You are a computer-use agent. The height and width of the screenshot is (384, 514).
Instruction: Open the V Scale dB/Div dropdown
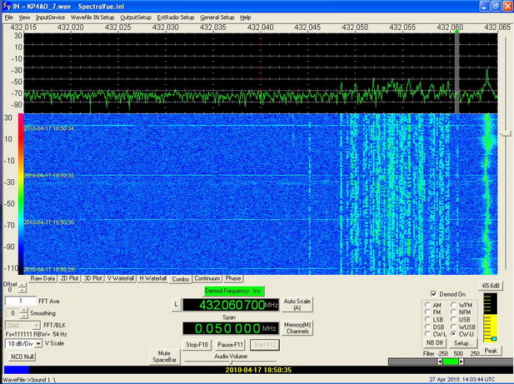23,342
